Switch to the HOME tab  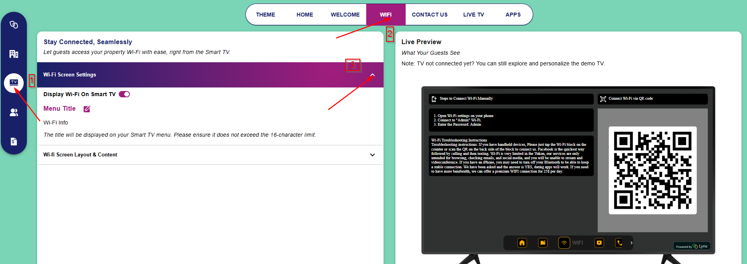point(305,15)
